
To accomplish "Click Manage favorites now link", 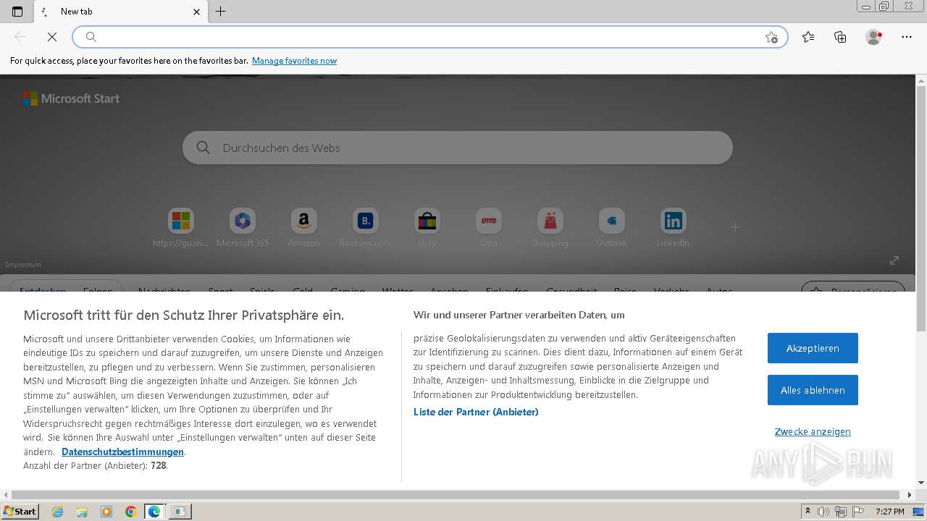I will tap(294, 61).
